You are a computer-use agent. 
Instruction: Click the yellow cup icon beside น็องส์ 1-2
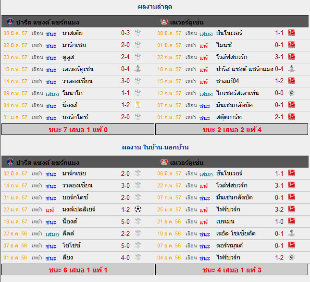[138, 105]
